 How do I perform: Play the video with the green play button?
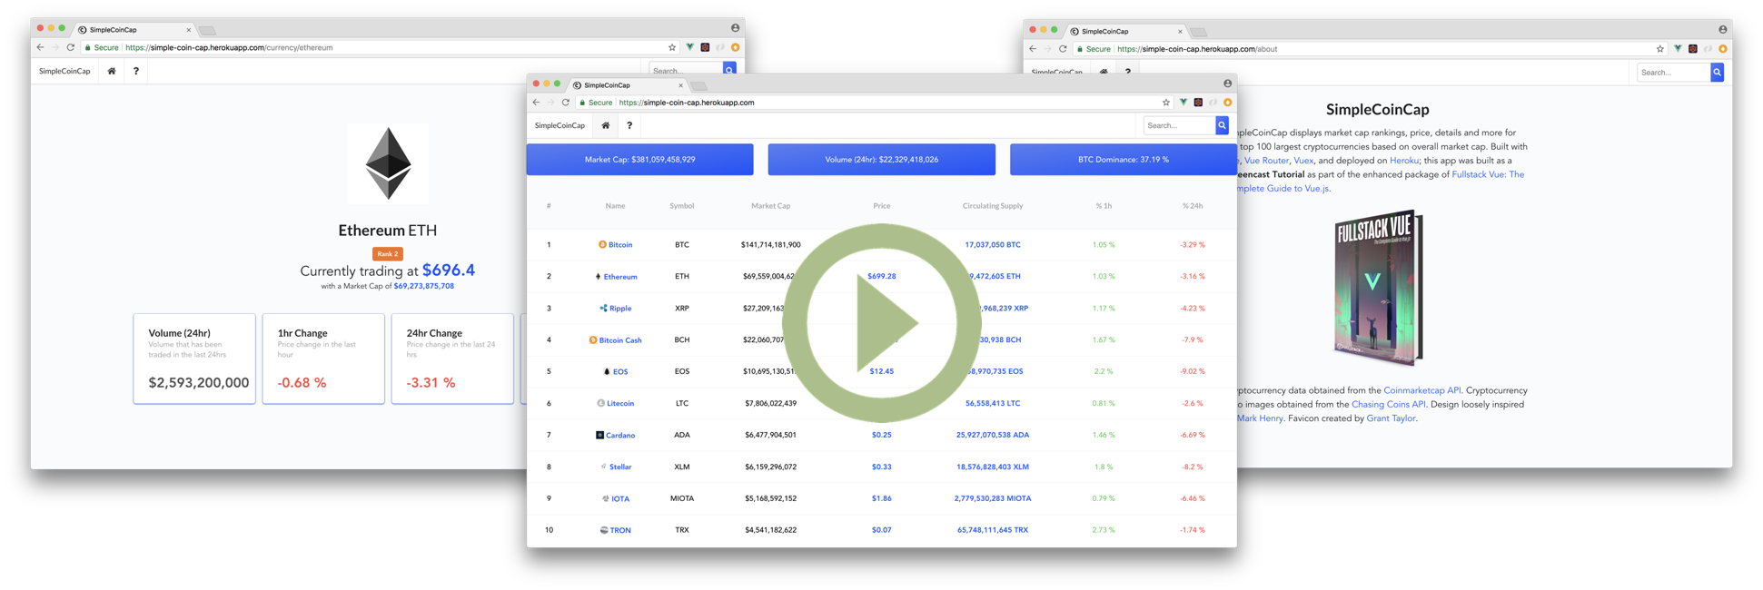(881, 322)
